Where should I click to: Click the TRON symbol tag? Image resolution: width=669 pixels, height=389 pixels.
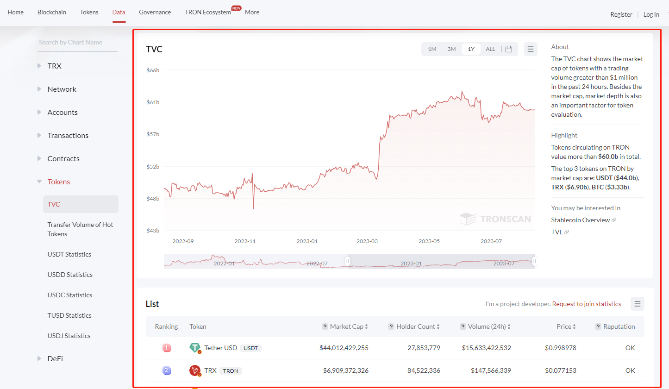click(x=231, y=371)
